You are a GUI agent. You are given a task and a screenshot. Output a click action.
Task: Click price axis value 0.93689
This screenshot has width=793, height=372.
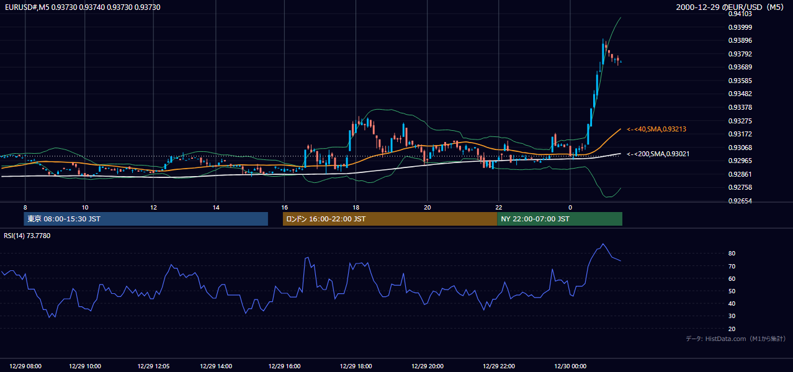pyautogui.click(x=740, y=67)
